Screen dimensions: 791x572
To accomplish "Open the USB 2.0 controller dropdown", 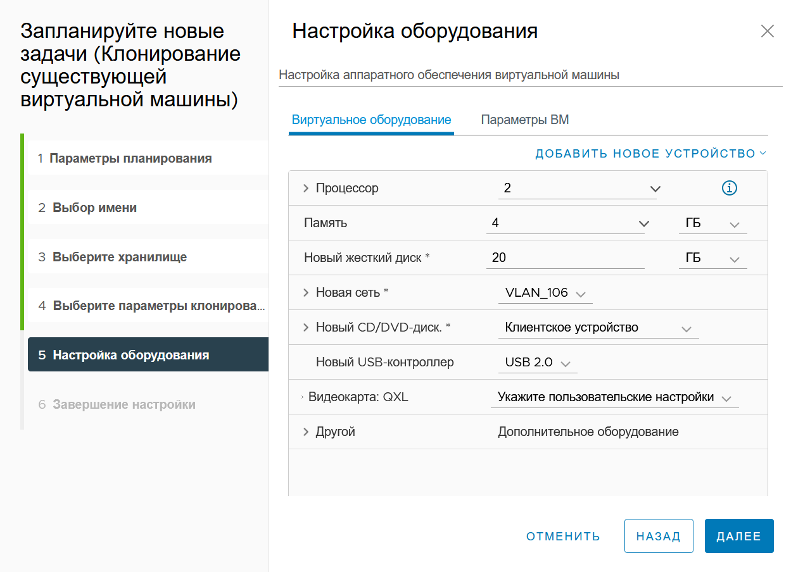I will pos(538,363).
